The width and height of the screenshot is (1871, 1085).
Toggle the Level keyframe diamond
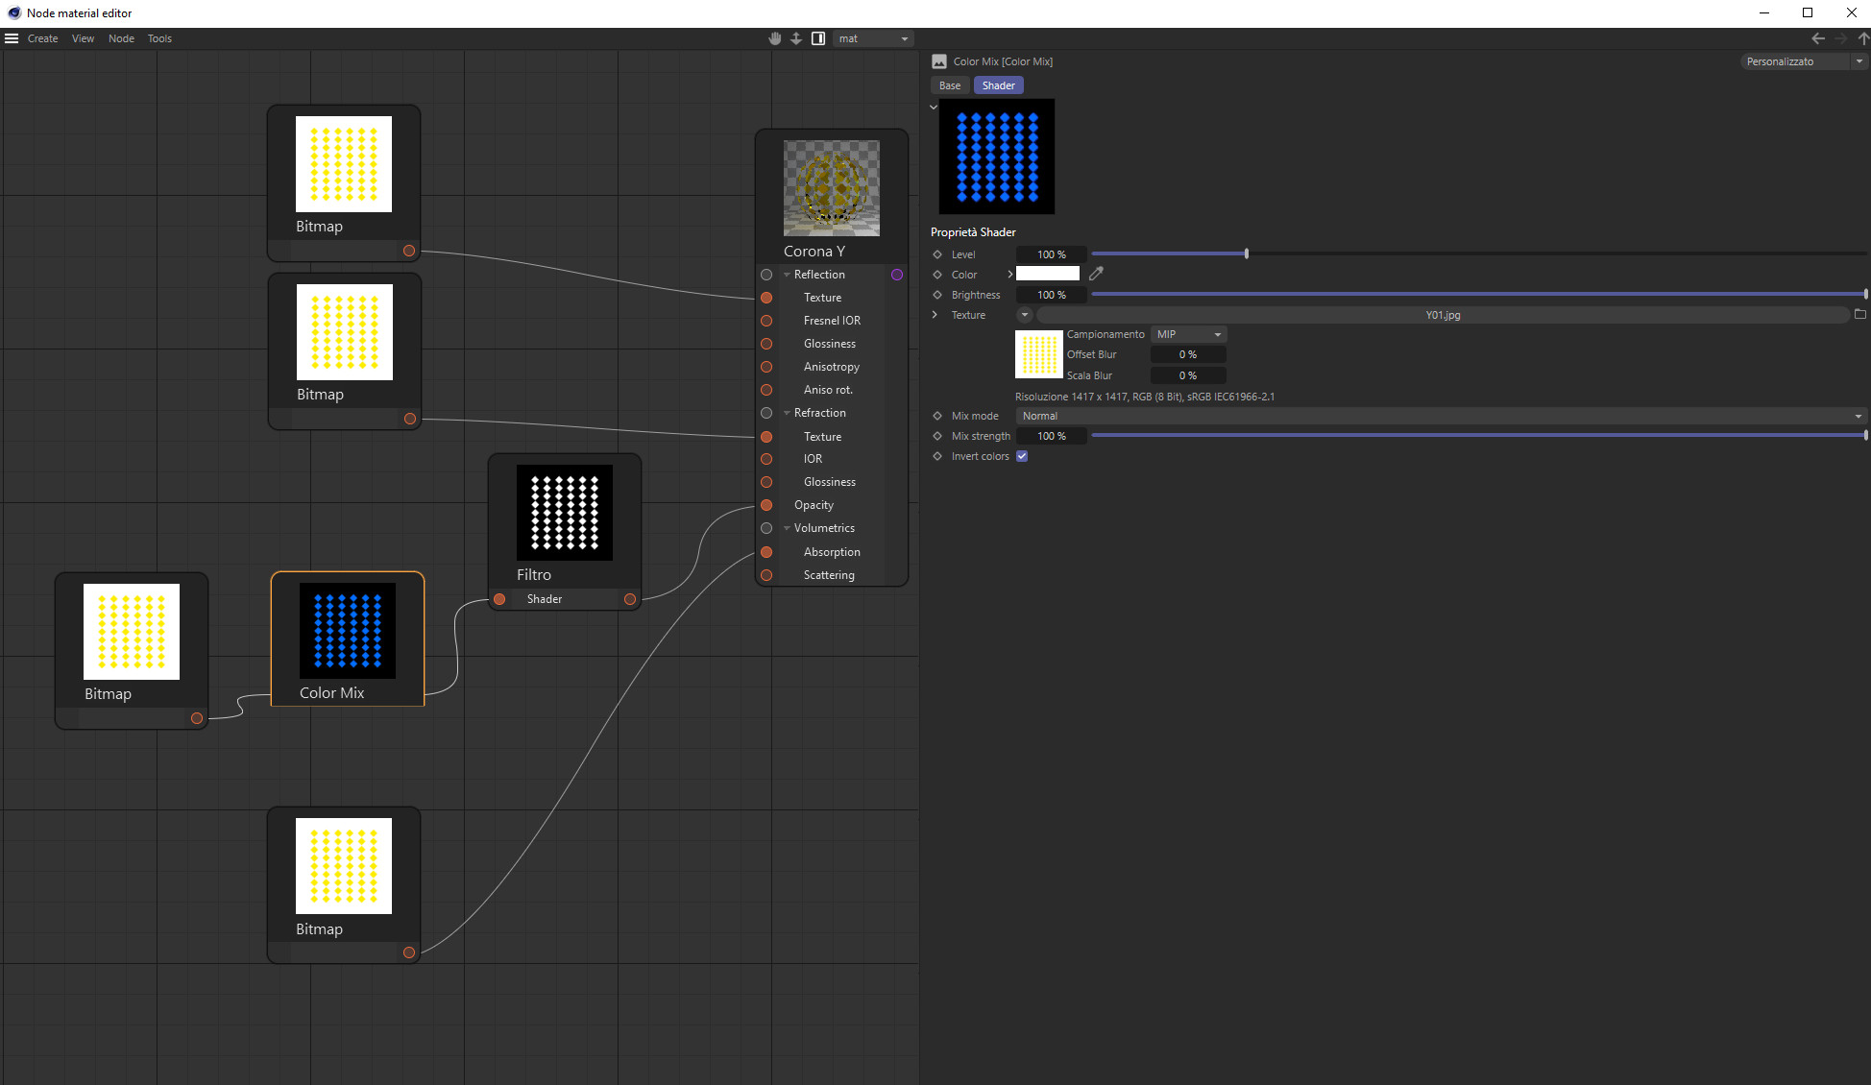(937, 254)
